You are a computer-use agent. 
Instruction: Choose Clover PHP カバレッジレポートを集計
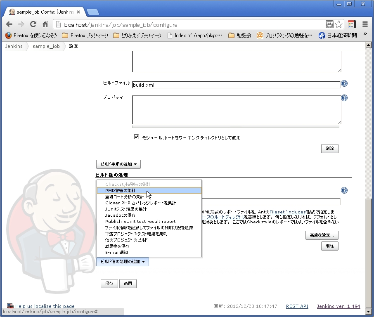click(149, 203)
